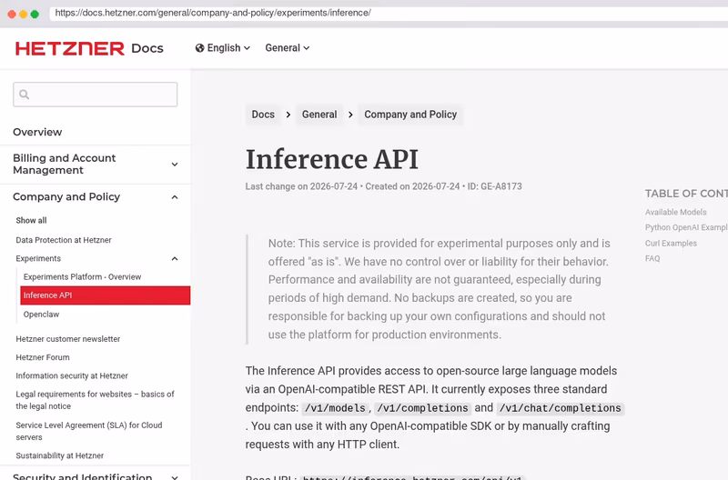This screenshot has width=728, height=480.
Task: Click the Hetzner logo
Action: click(70, 48)
